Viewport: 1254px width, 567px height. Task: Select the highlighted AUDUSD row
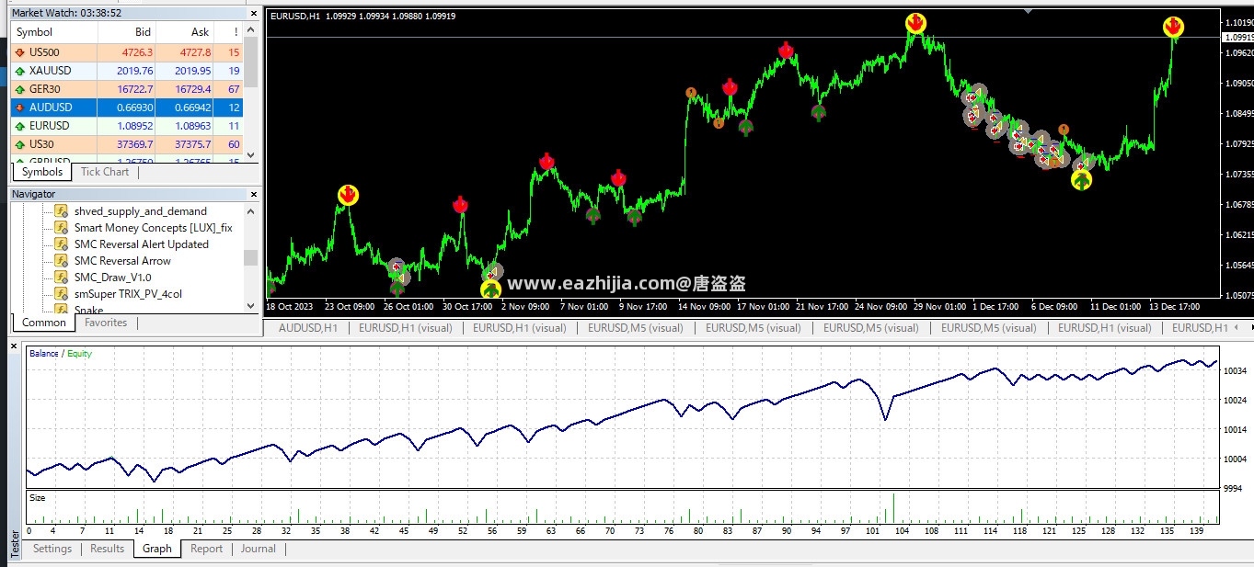127,108
